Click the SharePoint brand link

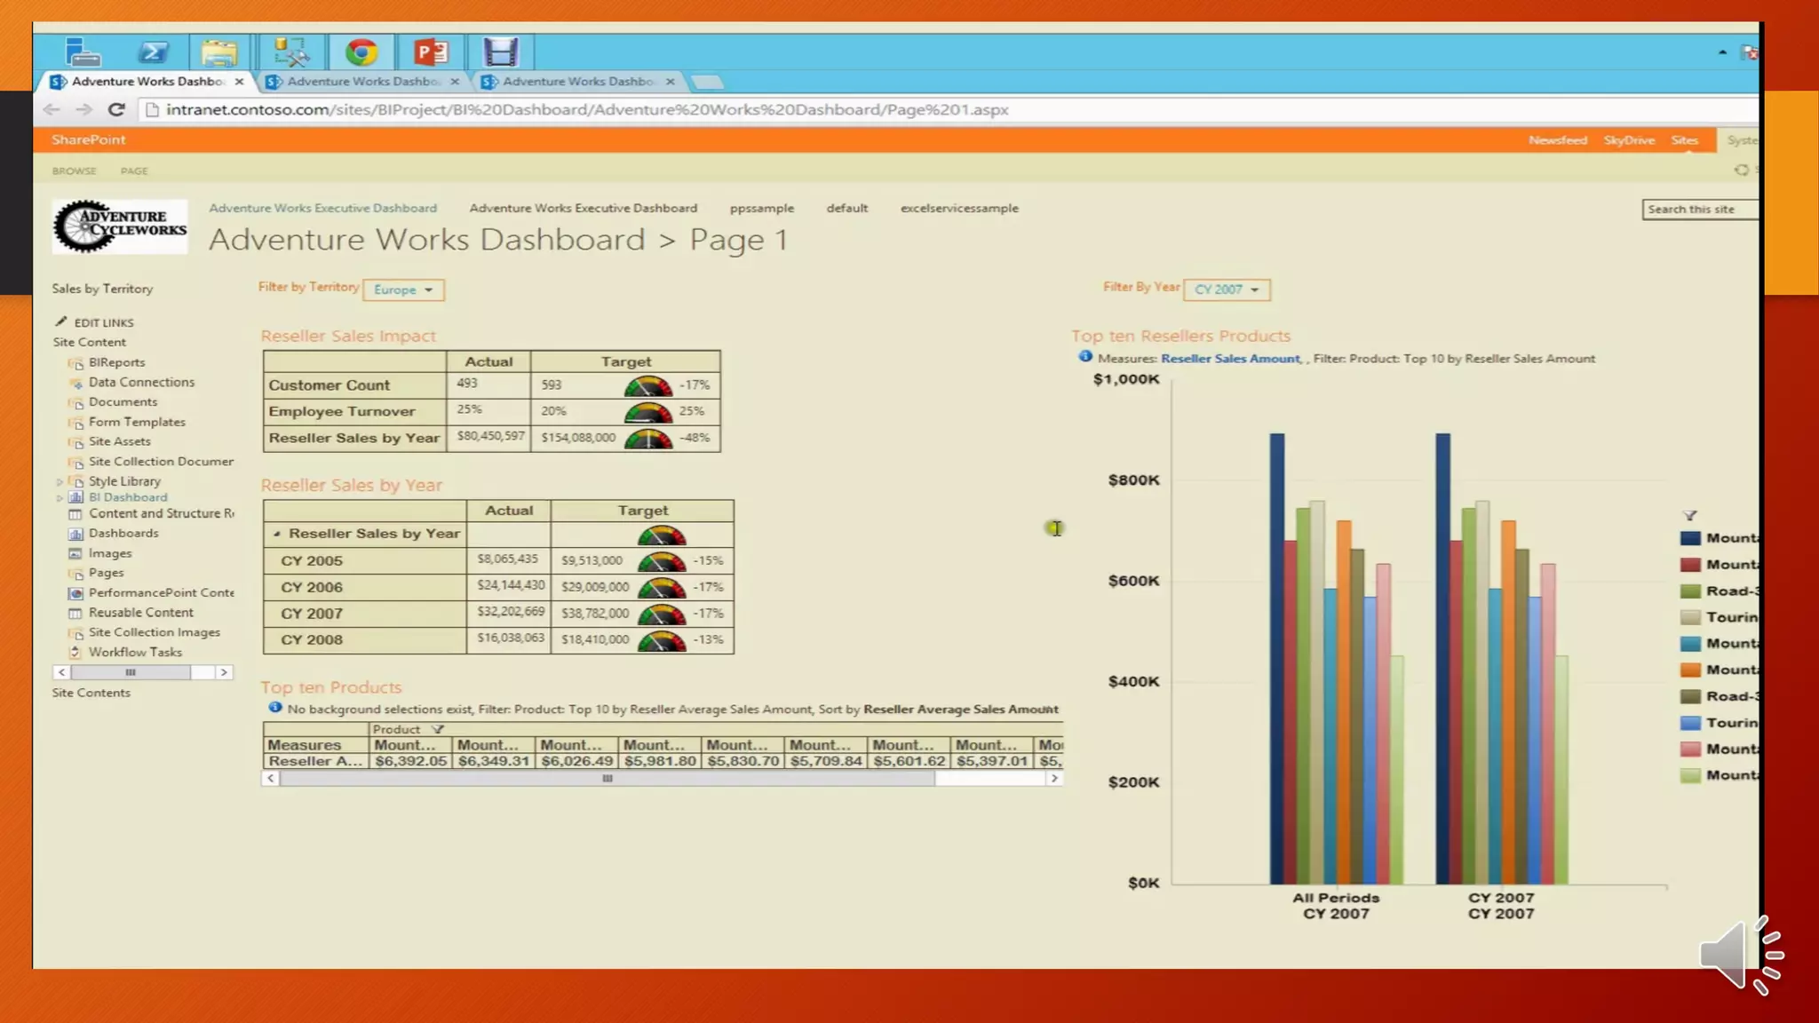(88, 139)
